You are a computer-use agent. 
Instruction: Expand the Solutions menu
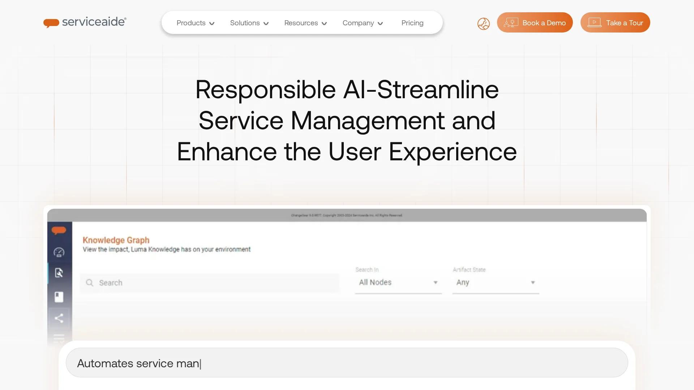249,23
